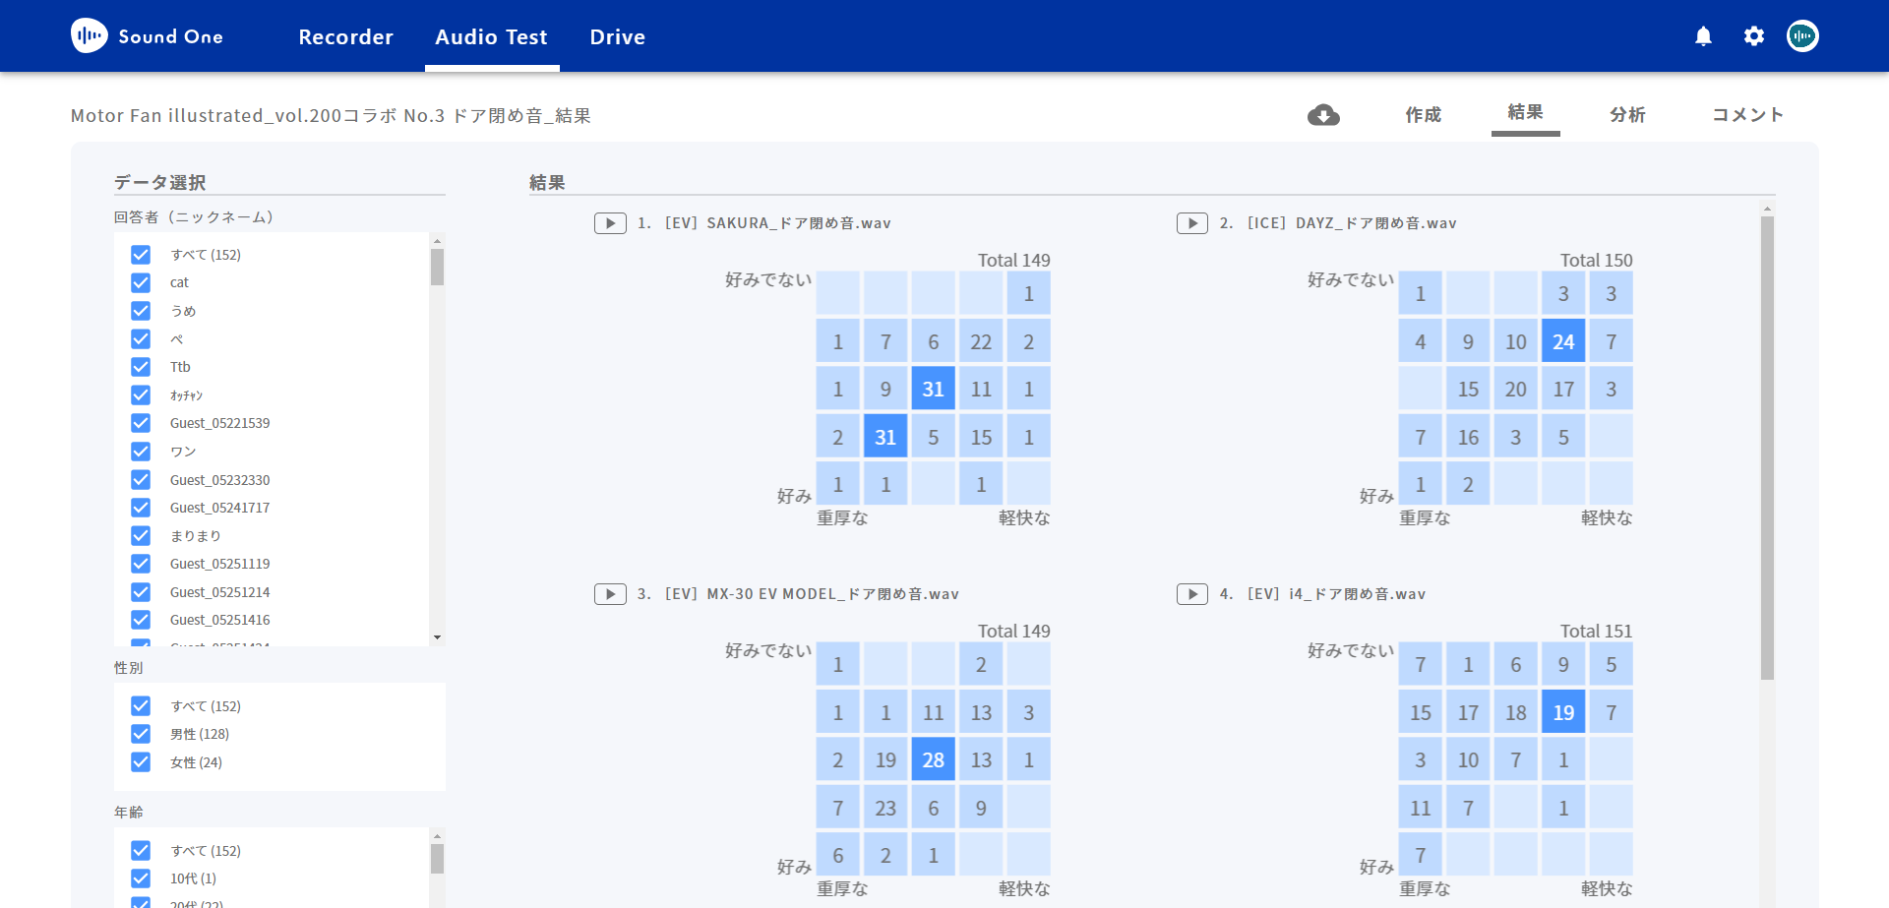Viewport: 1889px width, 908px height.
Task: Toggle the cat respondent checkbox
Action: click(141, 282)
